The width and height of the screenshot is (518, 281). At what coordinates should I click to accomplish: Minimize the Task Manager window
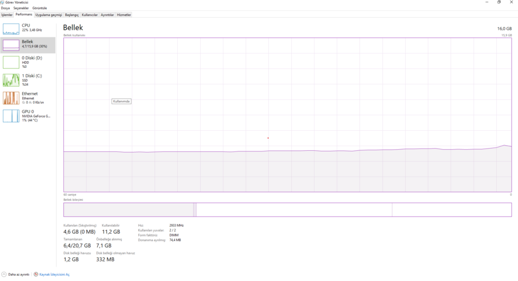tap(486, 2)
